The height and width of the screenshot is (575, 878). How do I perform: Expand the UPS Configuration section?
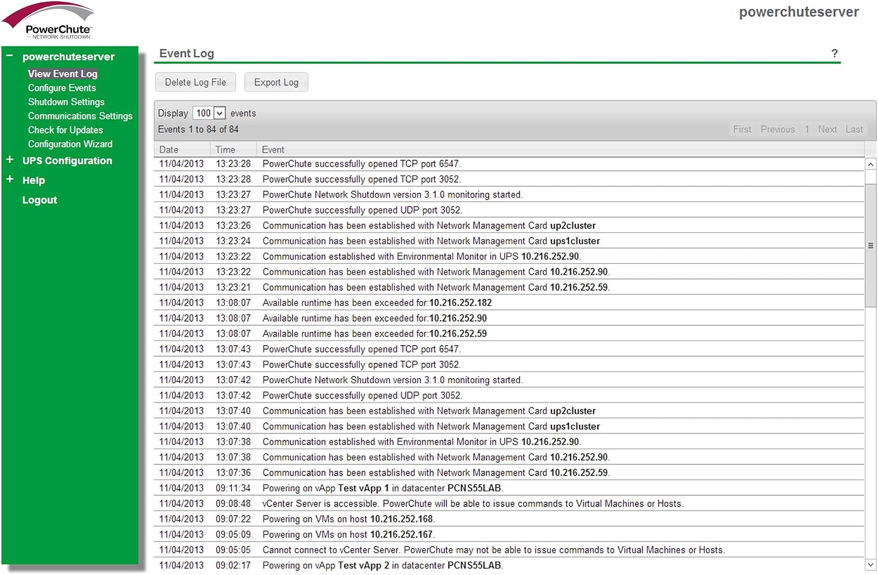click(x=9, y=160)
